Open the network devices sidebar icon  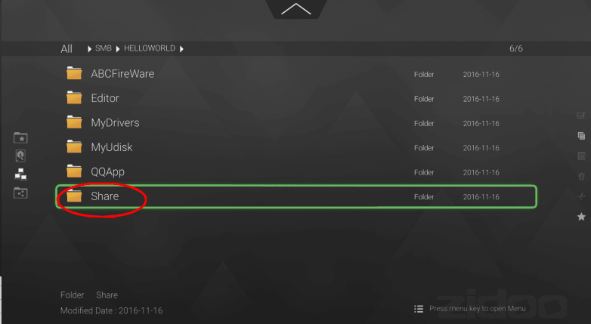coord(20,174)
